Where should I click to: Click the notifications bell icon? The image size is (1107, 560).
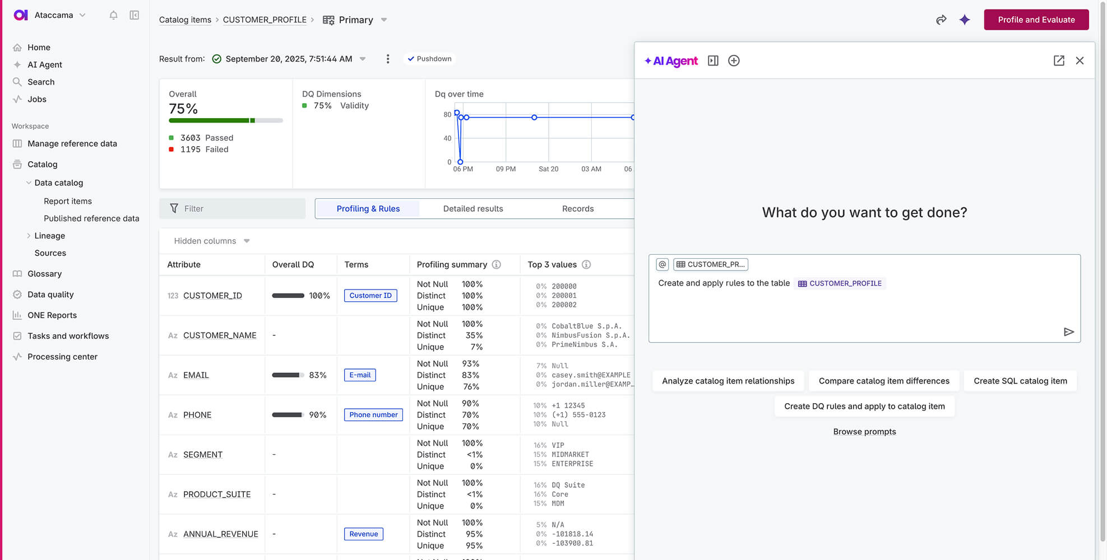(x=113, y=15)
